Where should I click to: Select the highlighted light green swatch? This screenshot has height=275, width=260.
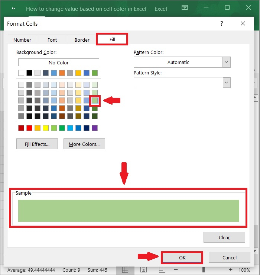click(x=95, y=101)
